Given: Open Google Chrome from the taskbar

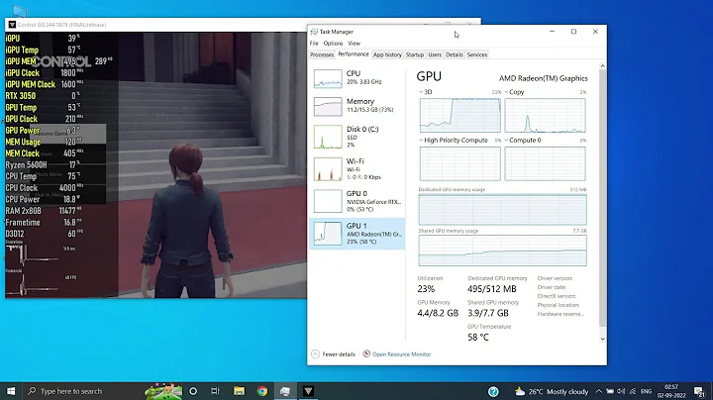Looking at the screenshot, I should [x=261, y=391].
